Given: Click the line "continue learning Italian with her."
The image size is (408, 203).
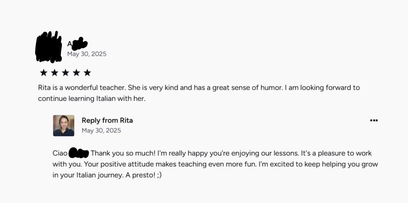Looking at the screenshot, I should [91, 99].
